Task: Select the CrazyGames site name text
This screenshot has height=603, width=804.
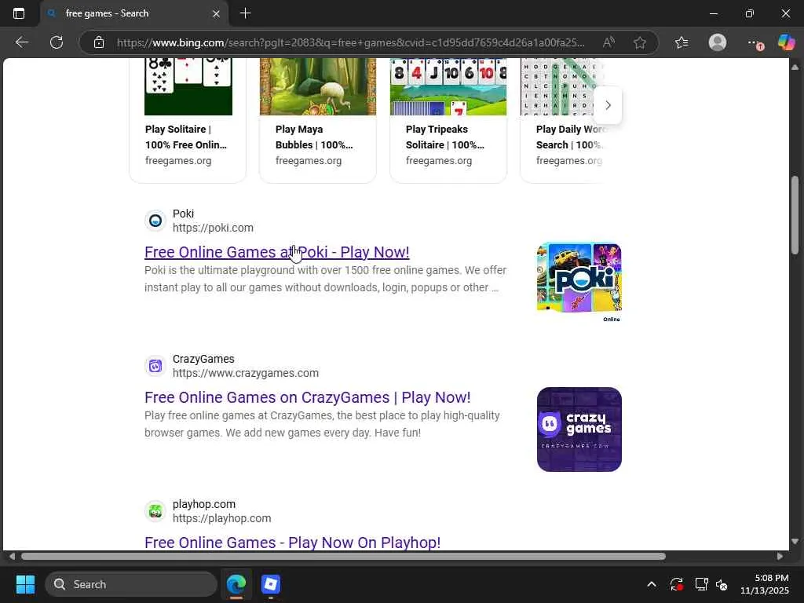Action: 203,359
